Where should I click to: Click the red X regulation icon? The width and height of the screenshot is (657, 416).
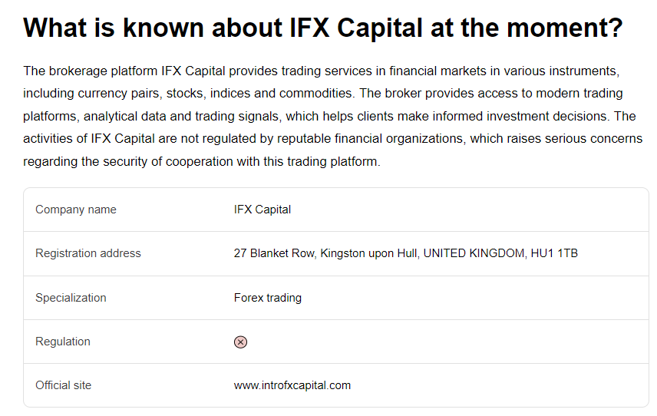point(240,342)
